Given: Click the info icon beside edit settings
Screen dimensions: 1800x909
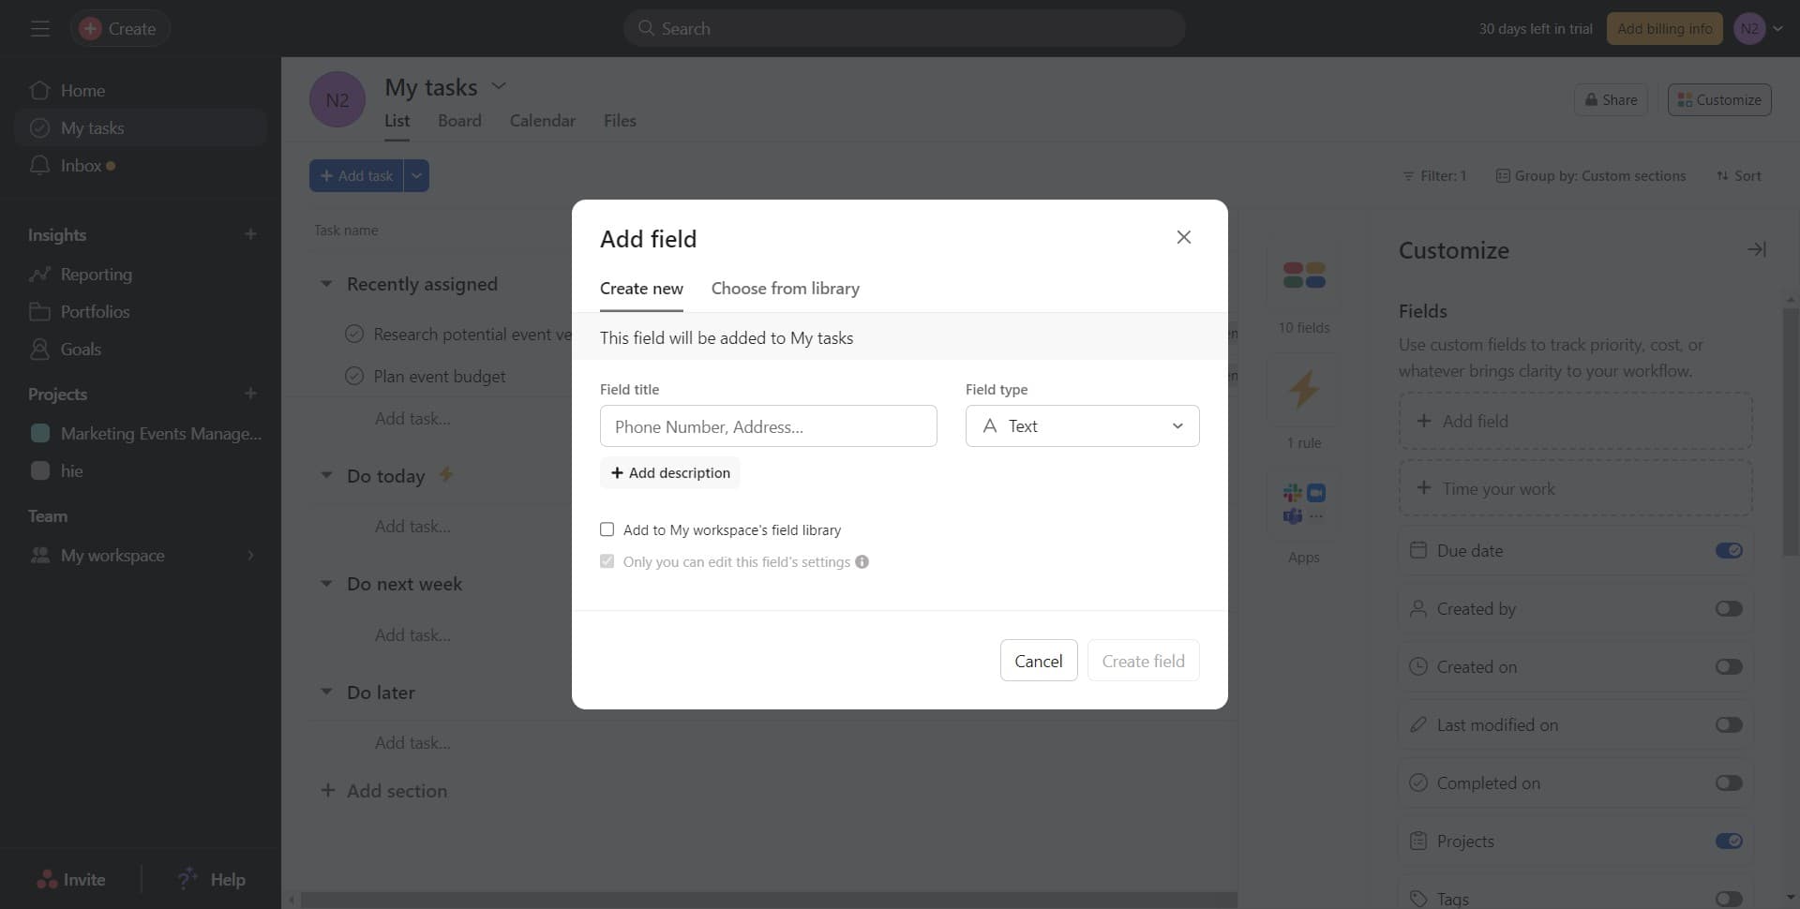Looking at the screenshot, I should click(x=862, y=562).
